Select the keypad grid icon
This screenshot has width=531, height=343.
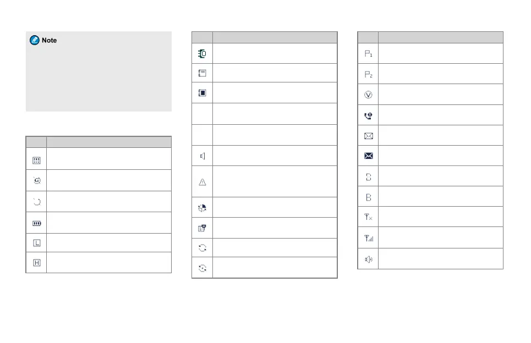tap(36, 161)
